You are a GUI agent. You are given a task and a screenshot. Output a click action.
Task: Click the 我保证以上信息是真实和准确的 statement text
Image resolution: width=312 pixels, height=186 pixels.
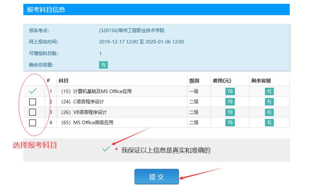pos(166,150)
